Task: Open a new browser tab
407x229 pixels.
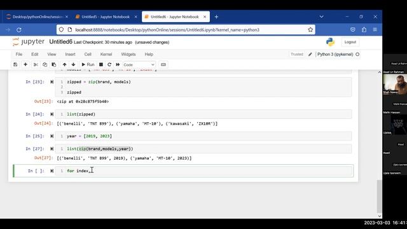Action: pyautogui.click(x=216, y=17)
